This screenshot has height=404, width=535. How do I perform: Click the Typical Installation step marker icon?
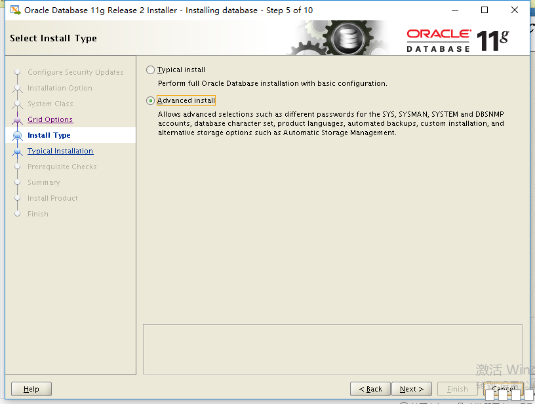coord(18,151)
